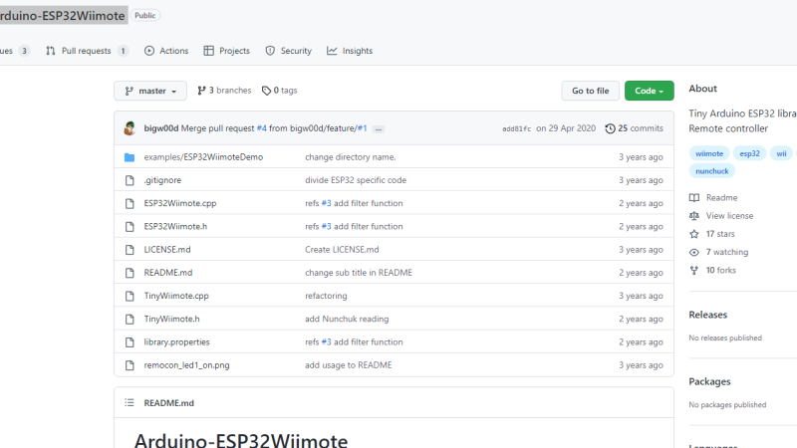Open README.md in the file list
797x448 pixels.
tap(168, 273)
